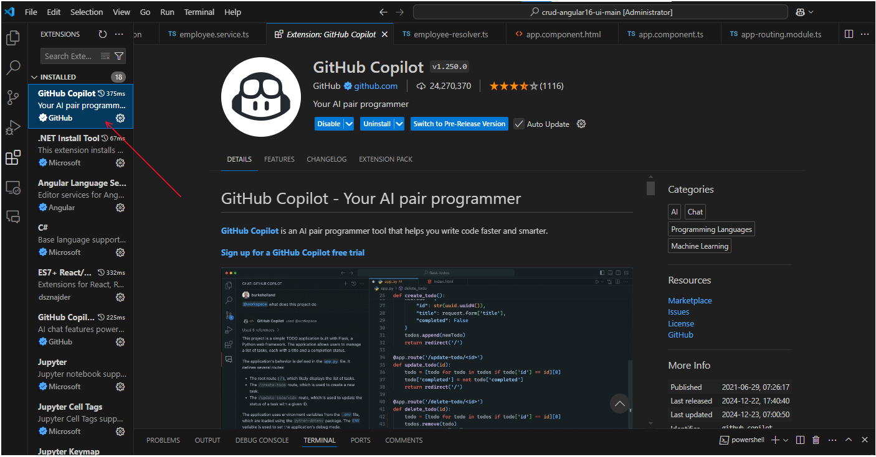Viewport: 876px width, 457px height.
Task: Open the Copilot title bar dropdown chevron
Action: point(811,12)
